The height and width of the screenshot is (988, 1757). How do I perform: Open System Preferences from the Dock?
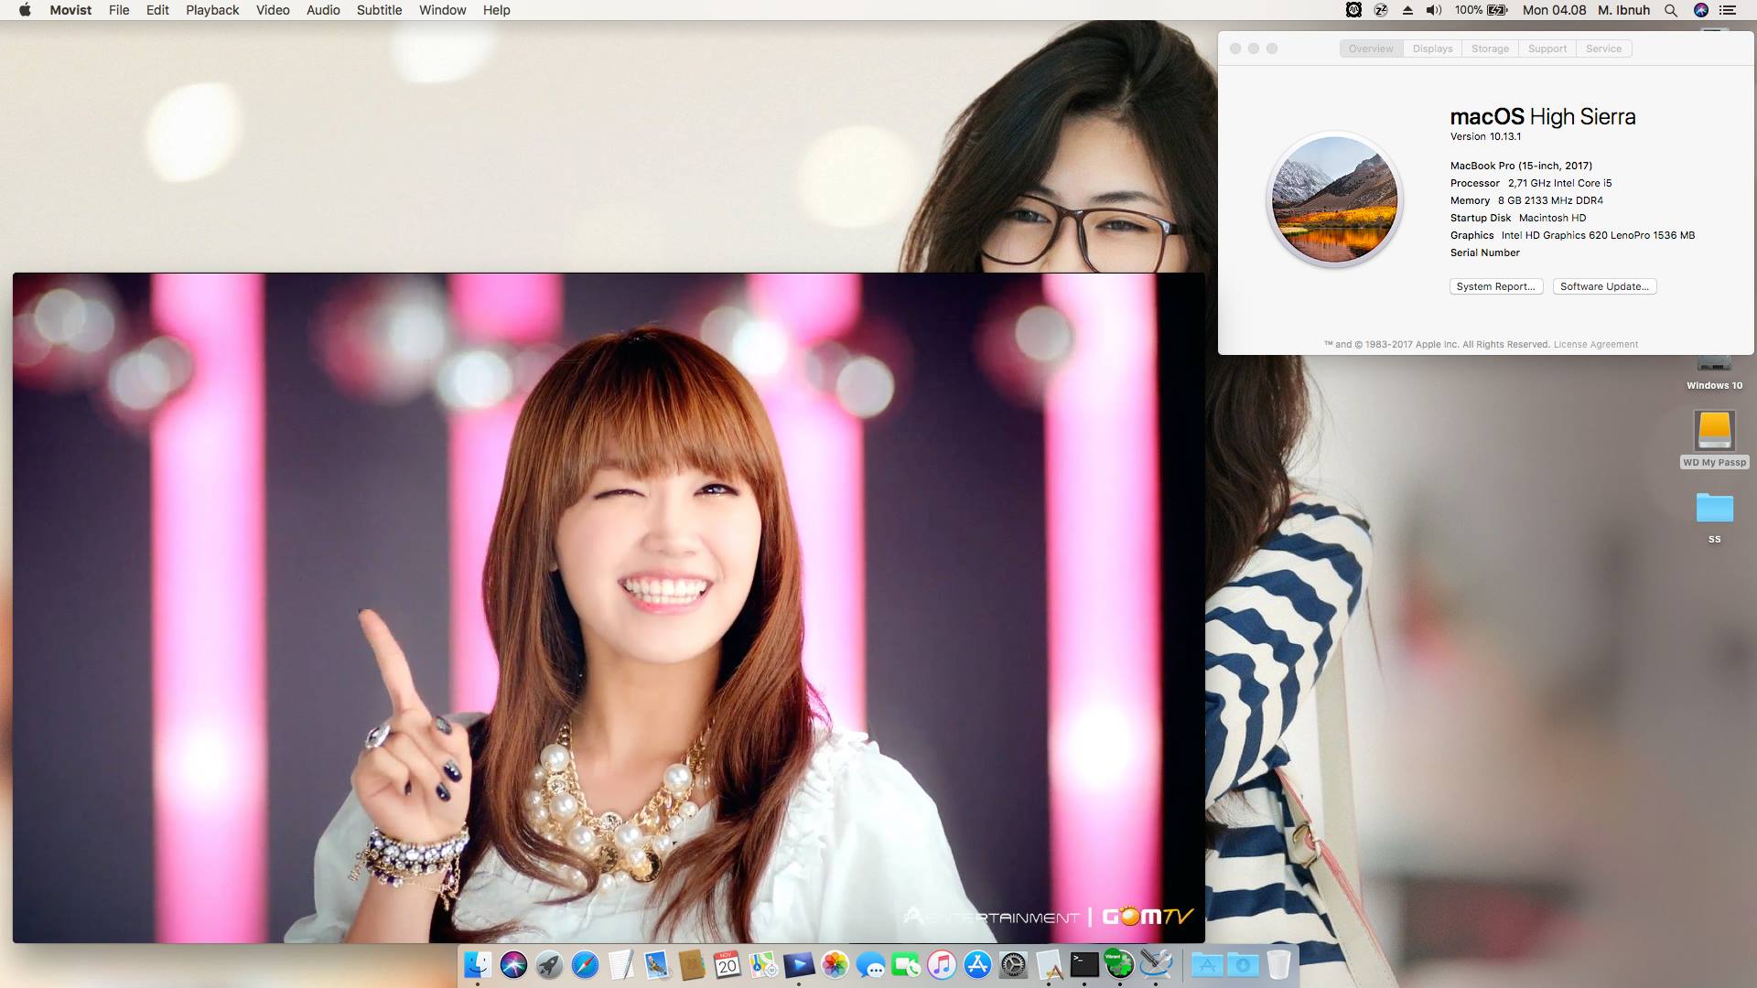pos(1013,964)
